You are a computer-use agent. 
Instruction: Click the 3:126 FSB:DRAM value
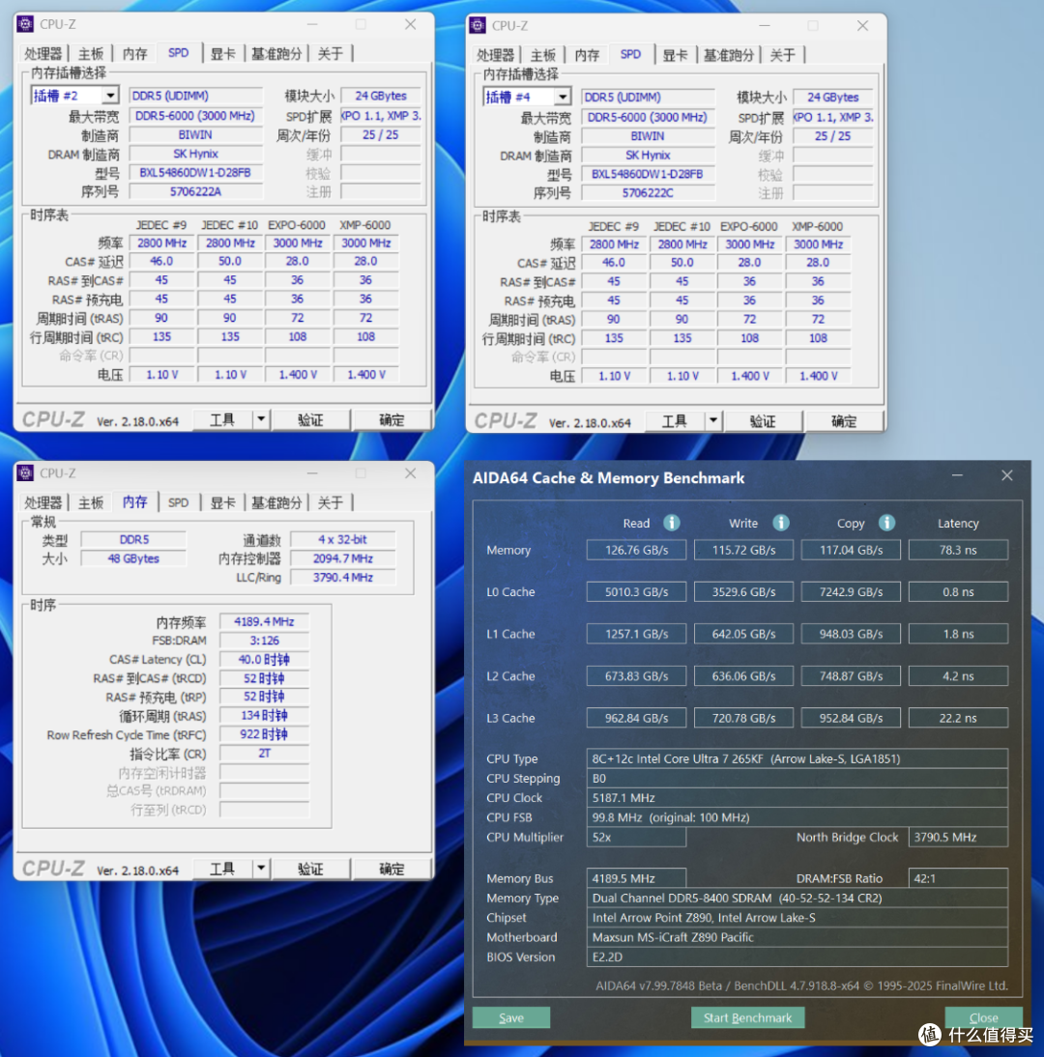(264, 641)
